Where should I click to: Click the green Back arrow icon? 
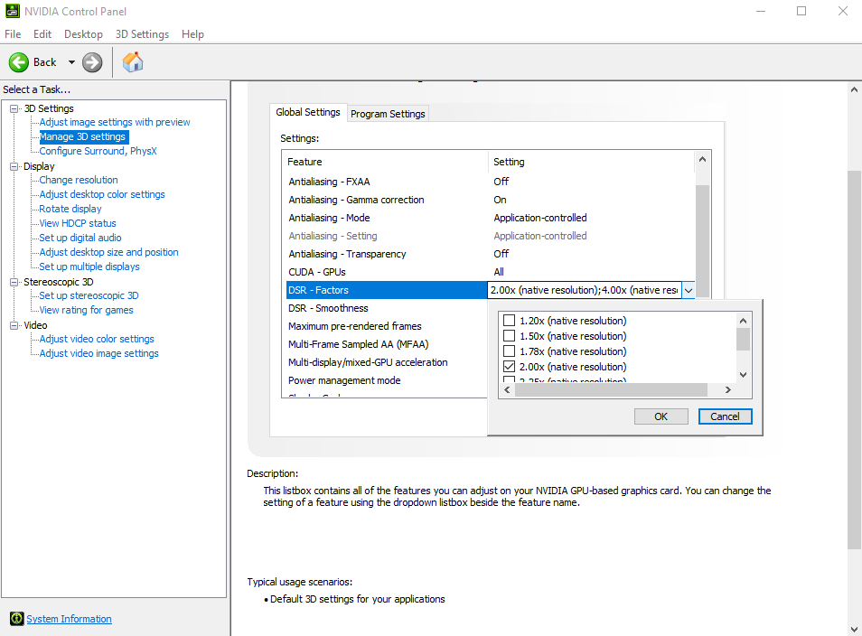coord(19,62)
